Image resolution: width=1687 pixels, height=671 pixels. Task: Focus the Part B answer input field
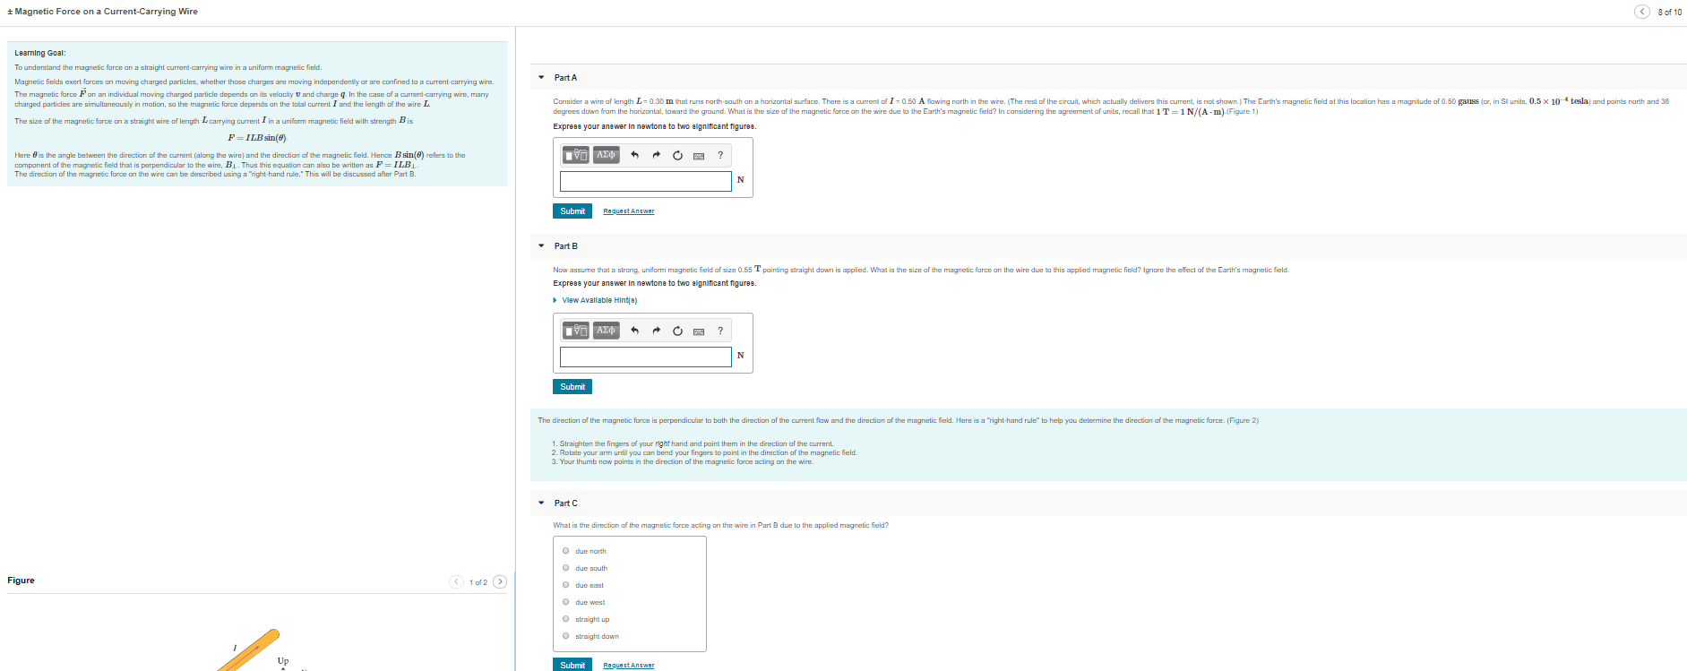(646, 357)
